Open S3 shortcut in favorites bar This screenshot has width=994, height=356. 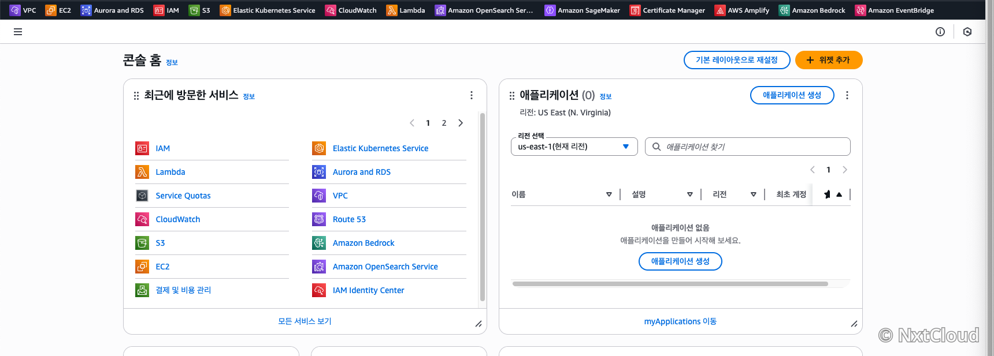(x=200, y=10)
